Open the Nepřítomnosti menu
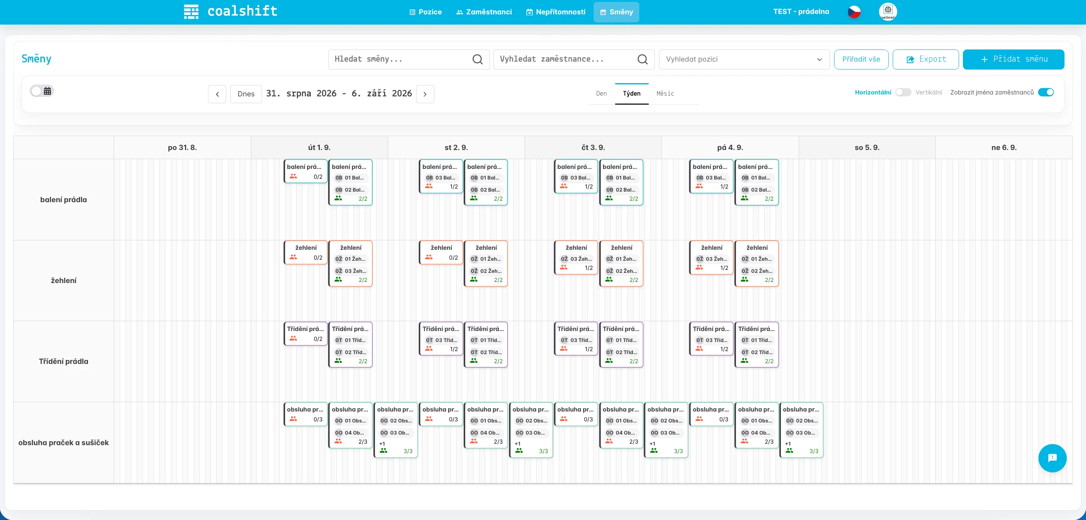 coord(555,12)
